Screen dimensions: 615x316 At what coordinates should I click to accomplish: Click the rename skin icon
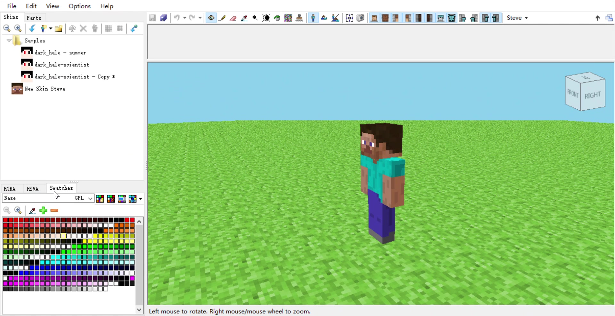pyautogui.click(x=72, y=28)
